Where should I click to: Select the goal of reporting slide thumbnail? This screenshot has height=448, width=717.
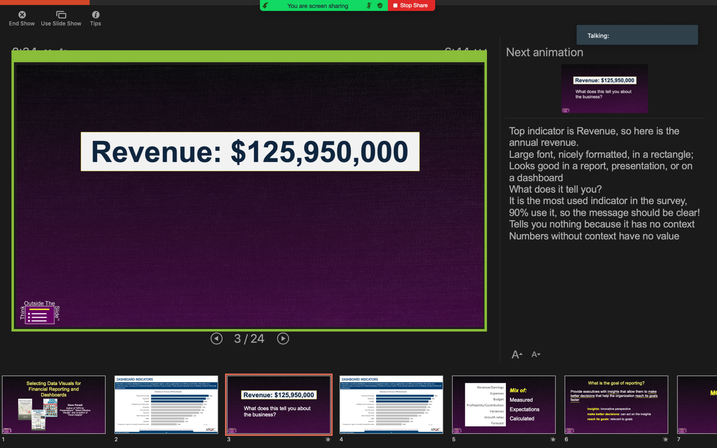[616, 404]
